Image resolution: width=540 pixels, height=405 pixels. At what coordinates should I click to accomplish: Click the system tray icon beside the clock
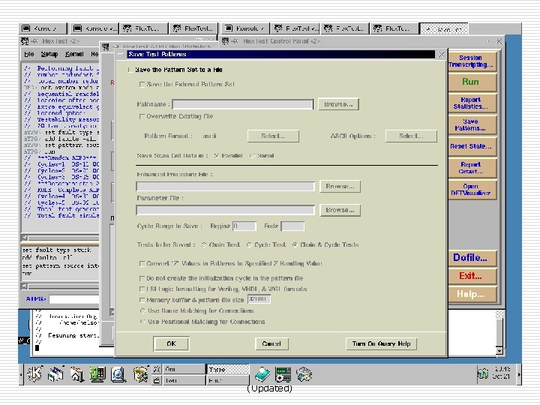point(483,373)
